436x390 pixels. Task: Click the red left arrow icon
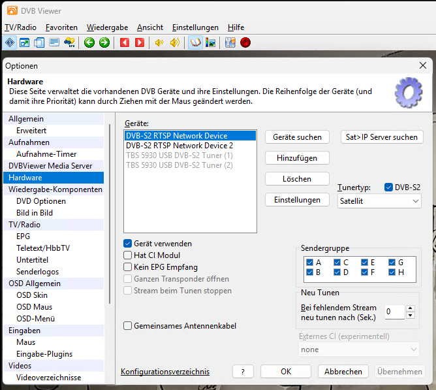[125, 42]
